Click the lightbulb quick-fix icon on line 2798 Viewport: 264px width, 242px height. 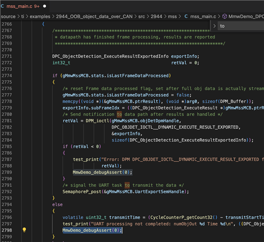tap(24, 230)
